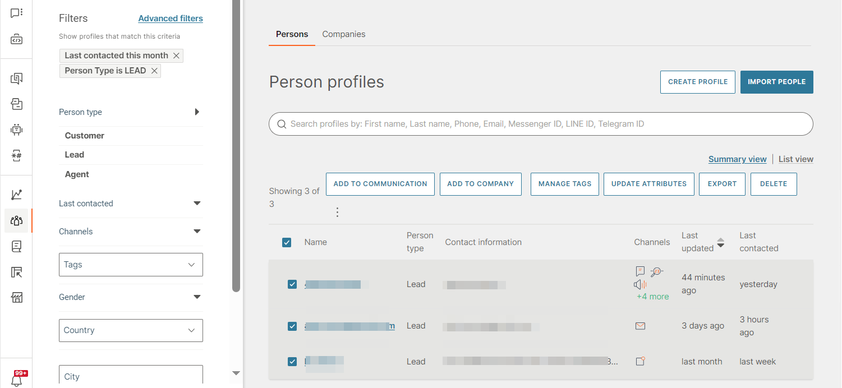Open the Country dropdown
Image resolution: width=842 pixels, height=388 pixels.
click(131, 330)
